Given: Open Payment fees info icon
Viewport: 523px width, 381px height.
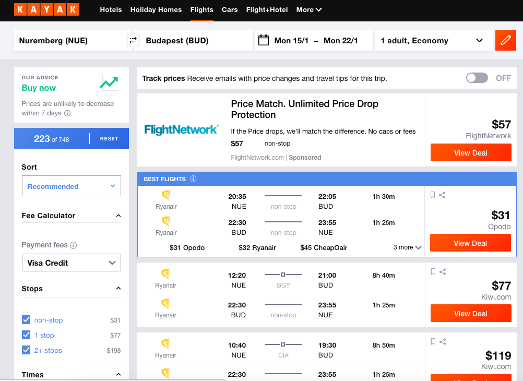Looking at the screenshot, I should coord(74,245).
